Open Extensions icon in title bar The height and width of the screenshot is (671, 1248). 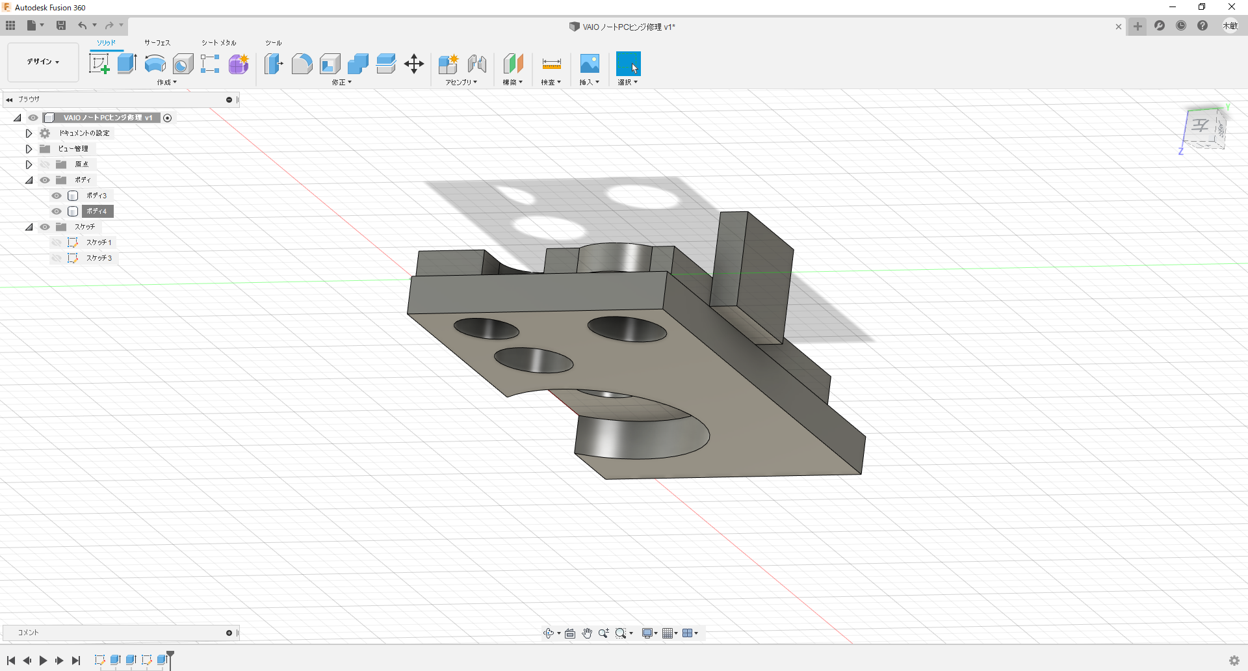click(1160, 26)
